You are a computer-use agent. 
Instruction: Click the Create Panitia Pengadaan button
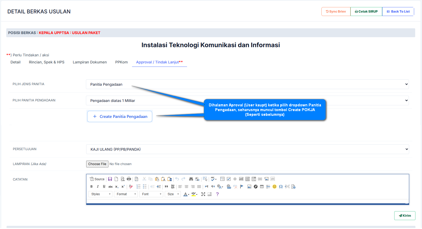[120, 117]
